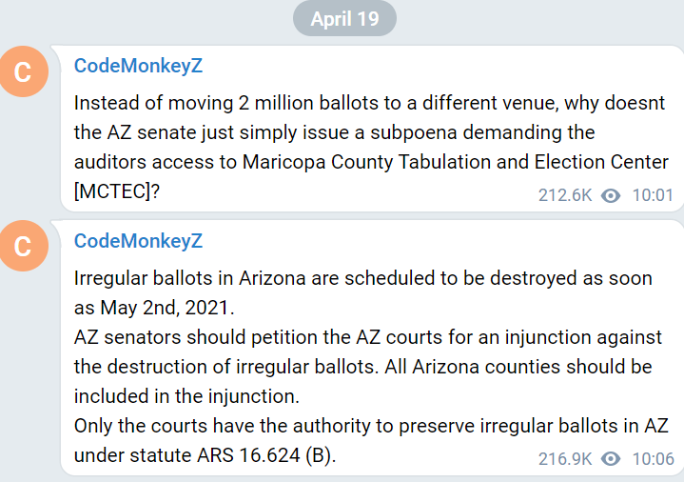This screenshot has width=684, height=482.
Task: Click the eye views icon beside 216.9K
Action: (611, 459)
